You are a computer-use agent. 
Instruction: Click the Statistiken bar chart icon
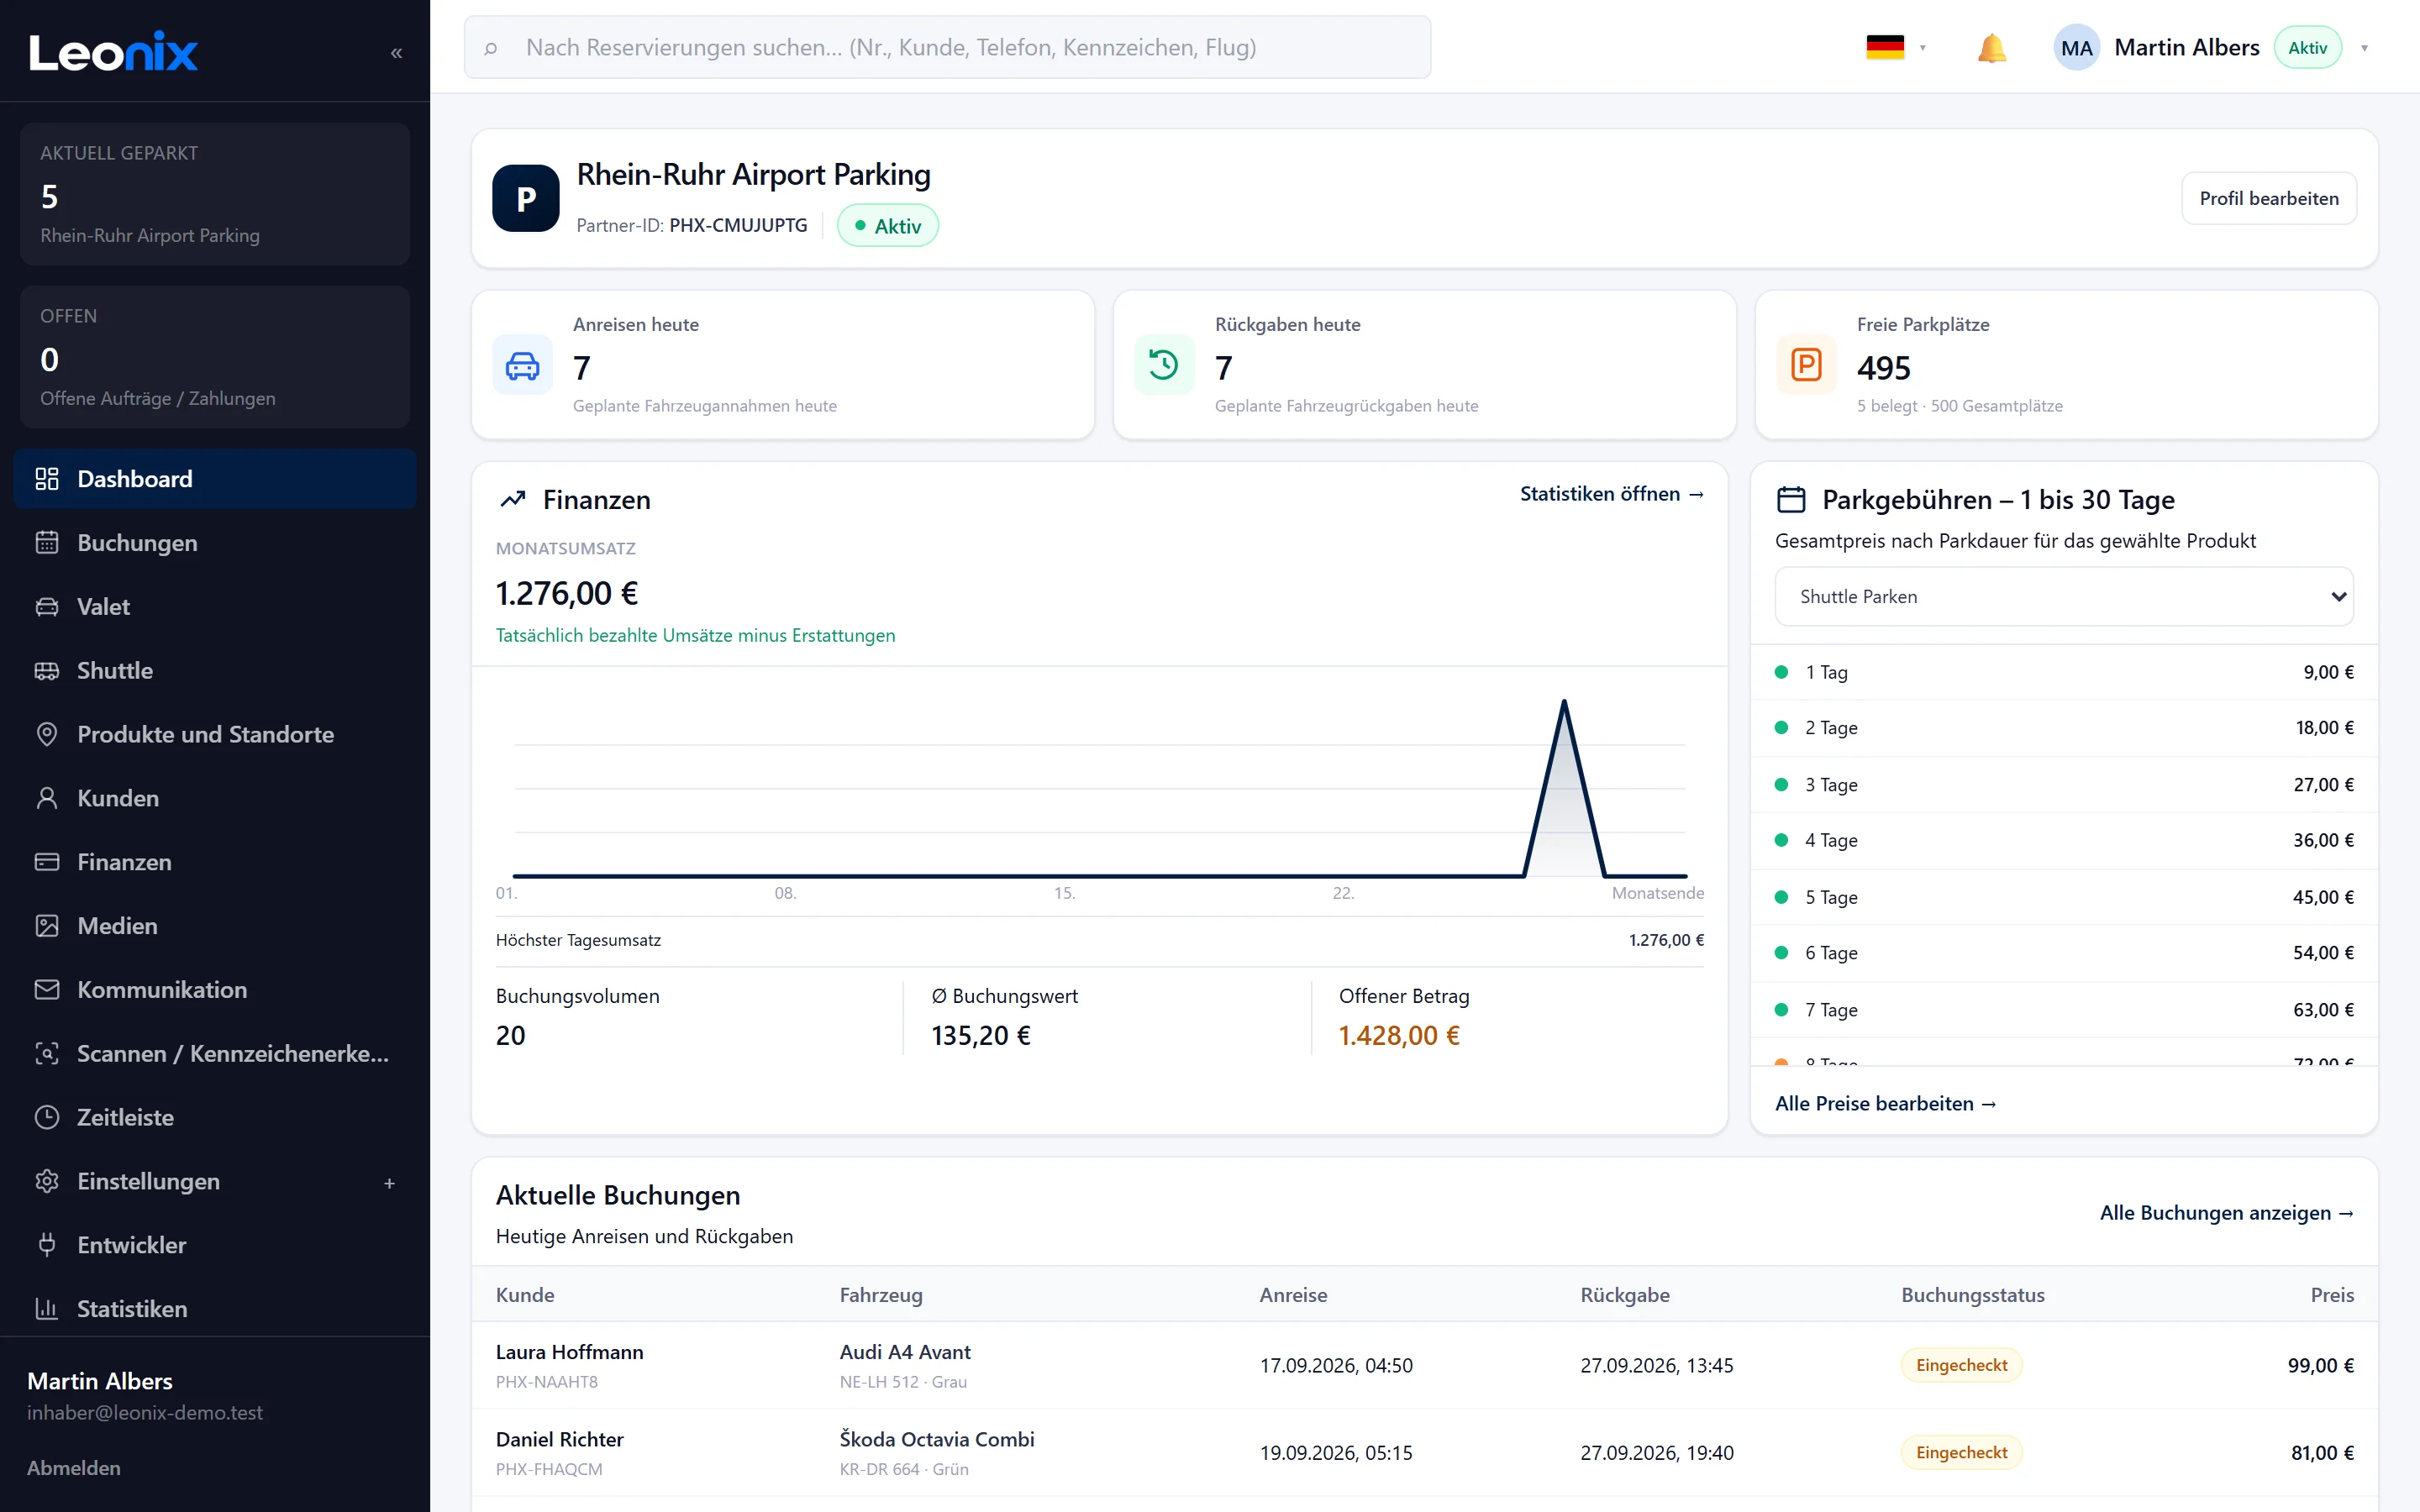click(x=47, y=1309)
